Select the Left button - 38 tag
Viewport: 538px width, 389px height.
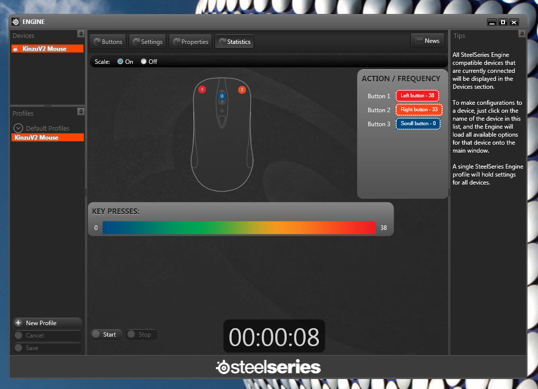(x=417, y=96)
